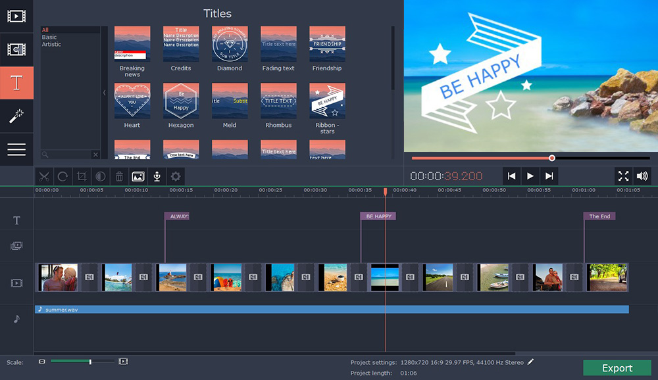Click the Record audio microphone icon
Viewport: 658px width, 380px height.
click(157, 177)
